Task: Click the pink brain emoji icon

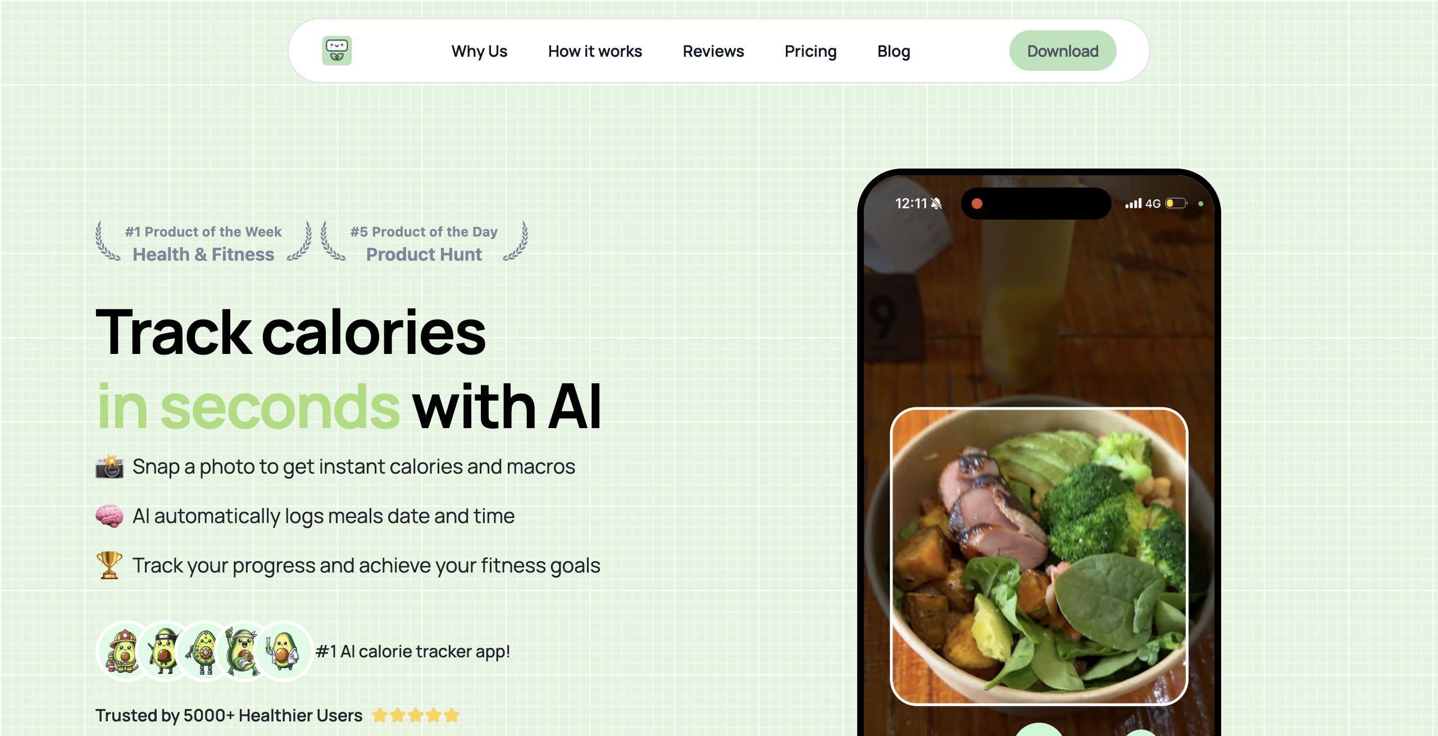Action: (x=109, y=516)
